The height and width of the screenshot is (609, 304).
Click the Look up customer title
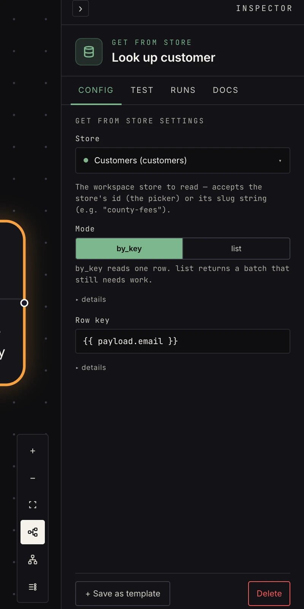163,57
